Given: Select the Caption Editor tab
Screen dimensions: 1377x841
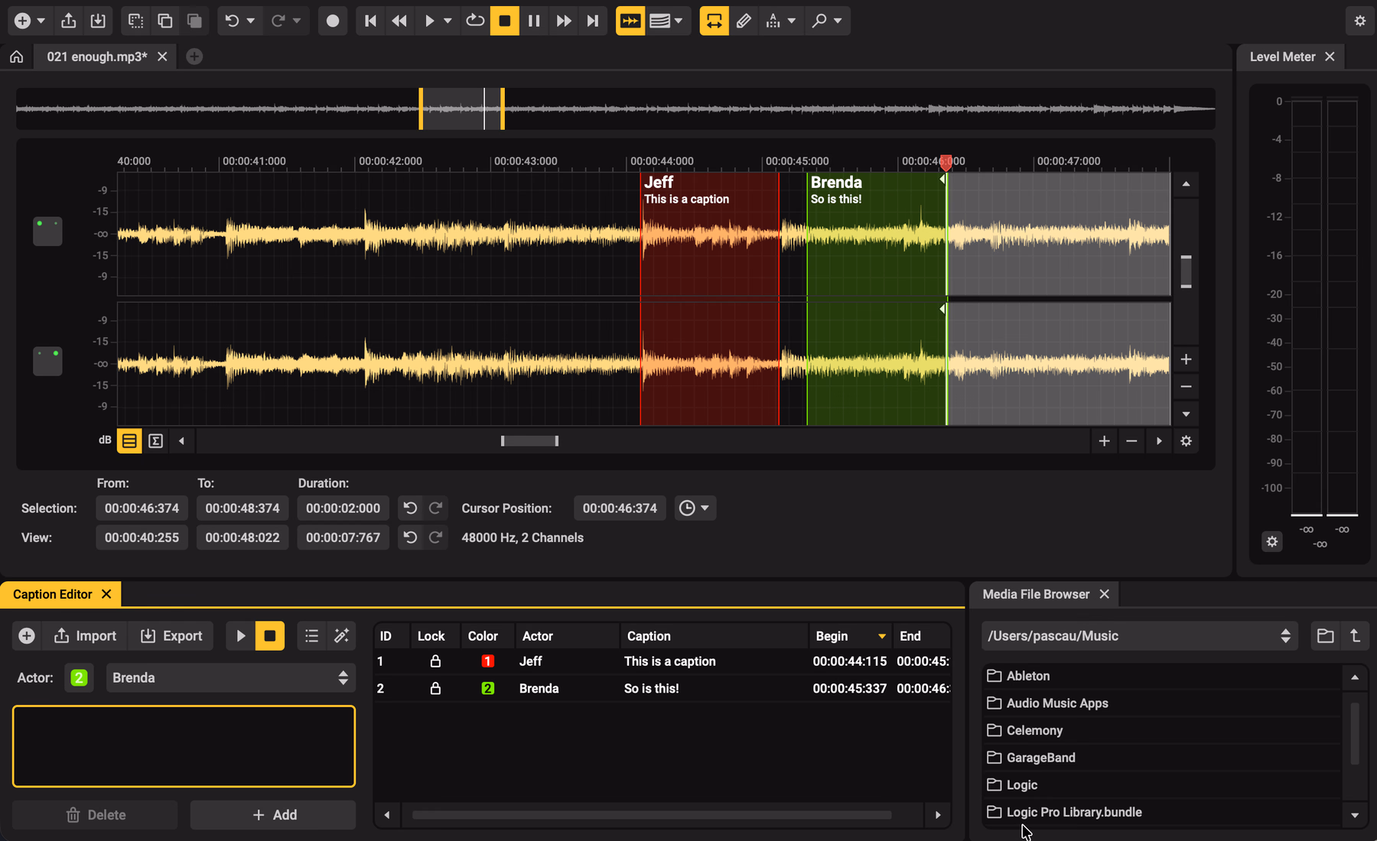Looking at the screenshot, I should [x=53, y=594].
